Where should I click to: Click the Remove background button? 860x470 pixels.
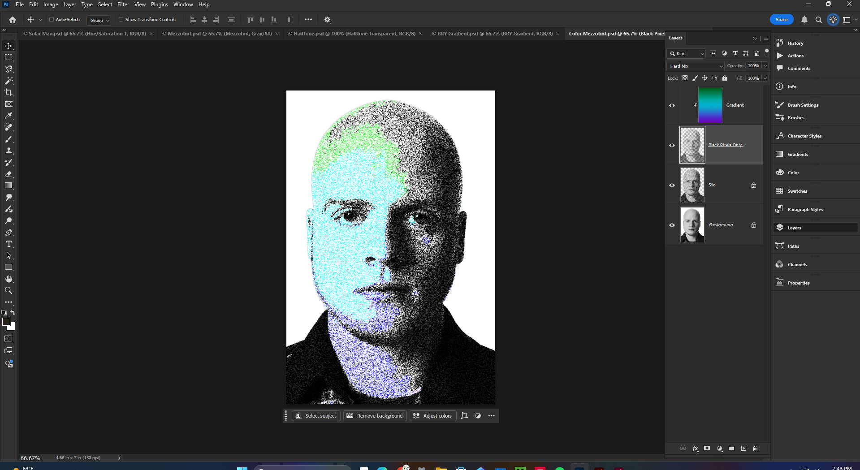point(375,415)
